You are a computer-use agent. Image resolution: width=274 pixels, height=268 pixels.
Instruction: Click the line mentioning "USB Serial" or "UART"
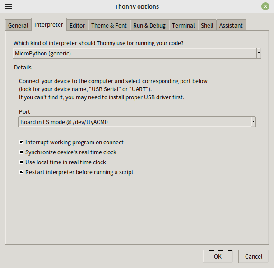click(85, 89)
